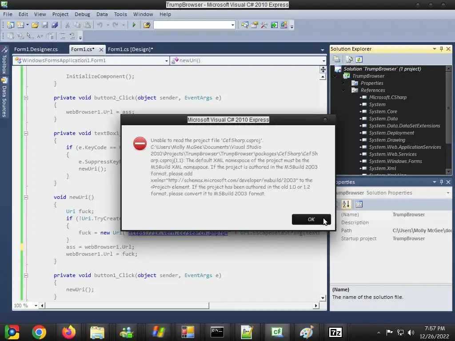This screenshot has width=455, height=341.
Task: Click the editor horizontal scrollbar thumb
Action: coord(127,305)
